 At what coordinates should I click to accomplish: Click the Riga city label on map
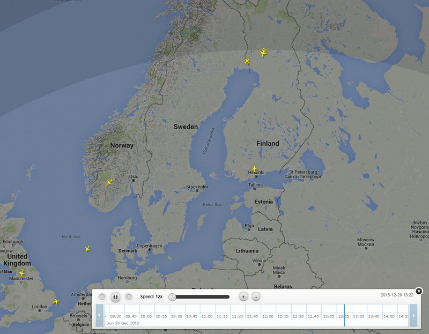tap(249, 226)
